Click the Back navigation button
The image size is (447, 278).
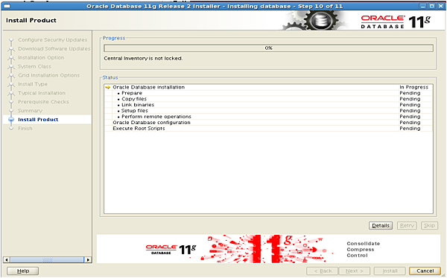click(323, 271)
